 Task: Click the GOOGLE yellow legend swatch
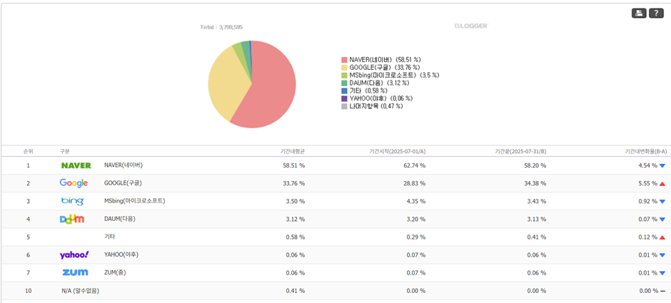pyautogui.click(x=344, y=68)
